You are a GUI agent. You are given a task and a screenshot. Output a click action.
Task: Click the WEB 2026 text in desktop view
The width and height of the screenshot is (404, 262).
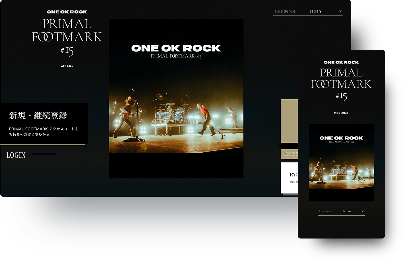point(67,66)
